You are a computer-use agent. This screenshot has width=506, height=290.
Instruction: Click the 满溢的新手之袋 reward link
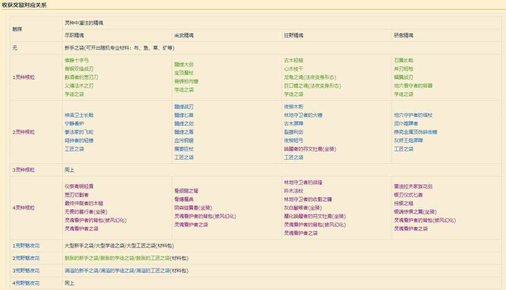[81, 271]
